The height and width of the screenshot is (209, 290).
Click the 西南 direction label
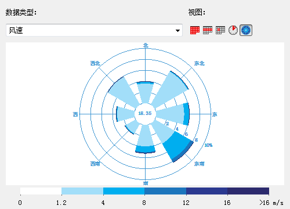pos(95,164)
